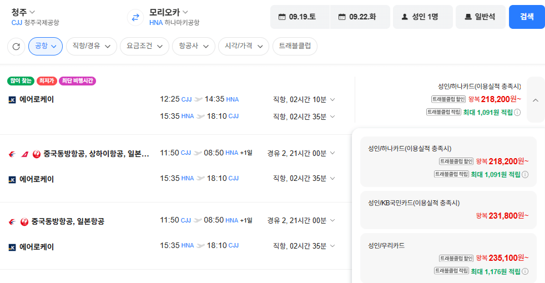
Task: Click 에어로케이 name in first result
Action: (x=37, y=100)
